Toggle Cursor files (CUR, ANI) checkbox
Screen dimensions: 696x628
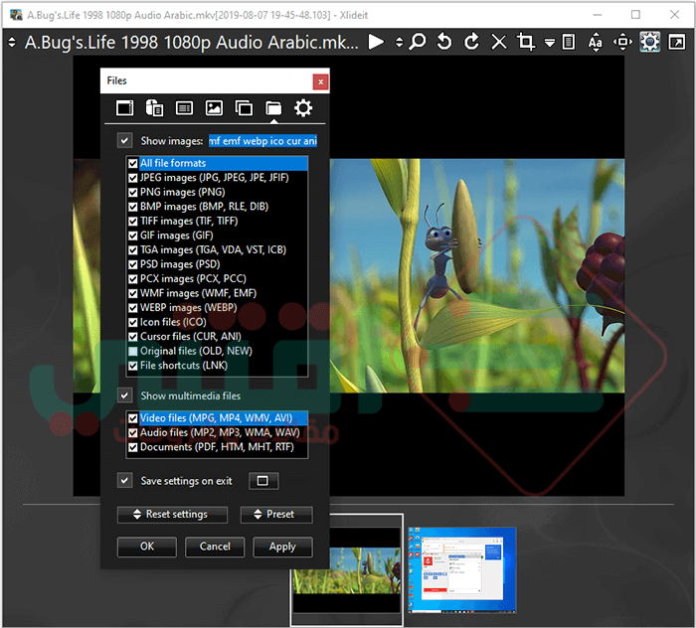tap(132, 337)
